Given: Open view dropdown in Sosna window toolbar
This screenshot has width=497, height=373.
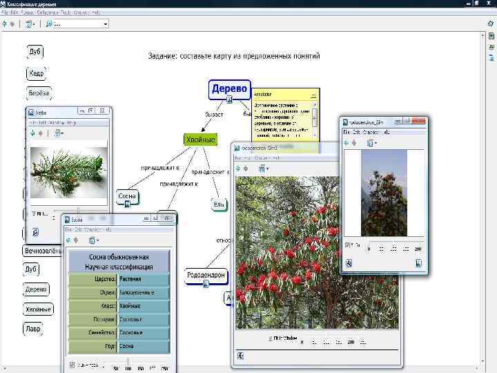Looking at the screenshot, I should coord(94,240).
